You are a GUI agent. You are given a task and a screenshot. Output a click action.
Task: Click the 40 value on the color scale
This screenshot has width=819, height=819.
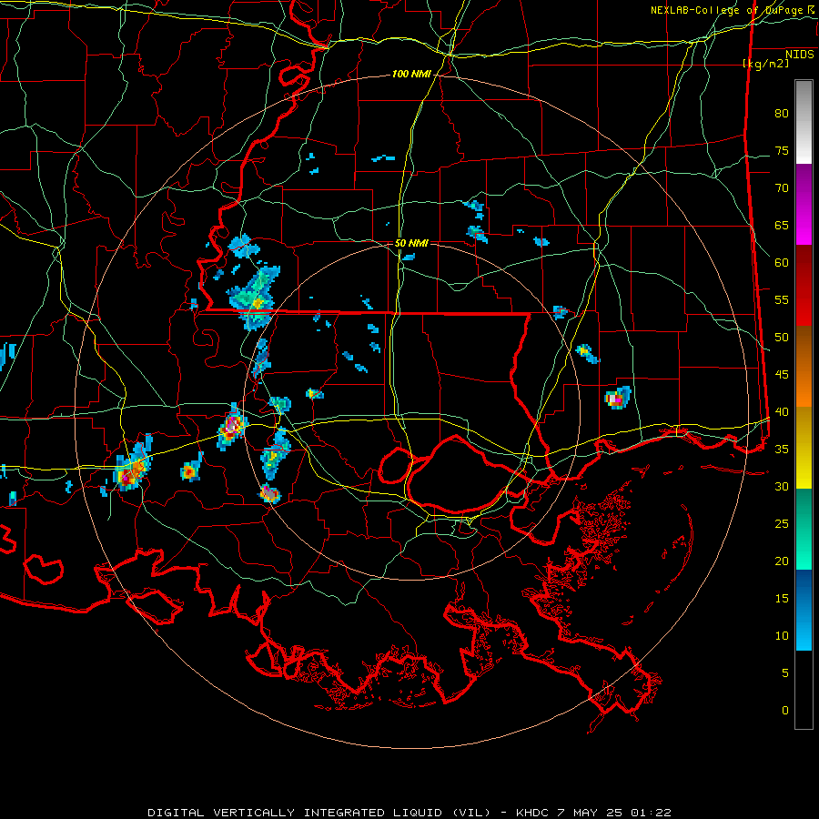pos(782,411)
